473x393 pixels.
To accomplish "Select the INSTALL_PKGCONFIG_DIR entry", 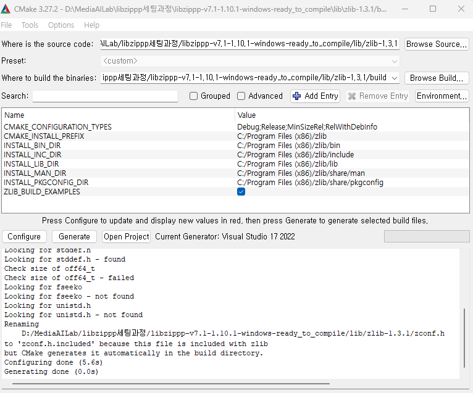I will coord(46,183).
